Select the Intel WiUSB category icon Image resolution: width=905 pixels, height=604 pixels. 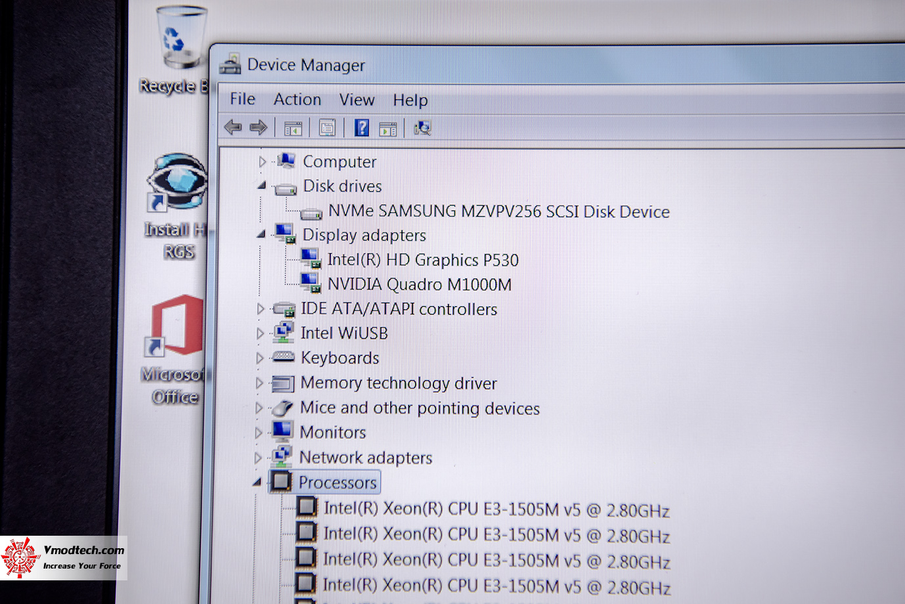(x=284, y=332)
